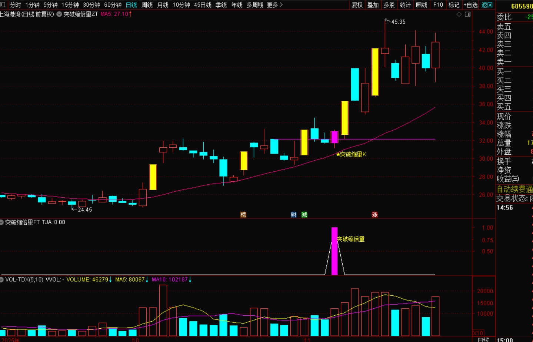Click the +自选 add to watchlist button

[x=470, y=5]
